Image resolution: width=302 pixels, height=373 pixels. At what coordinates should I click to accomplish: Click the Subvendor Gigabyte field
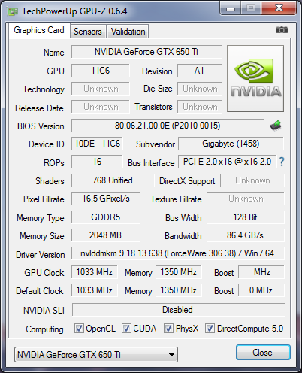click(231, 144)
